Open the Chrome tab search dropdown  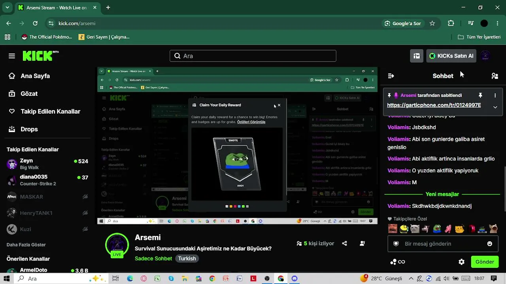[7, 7]
